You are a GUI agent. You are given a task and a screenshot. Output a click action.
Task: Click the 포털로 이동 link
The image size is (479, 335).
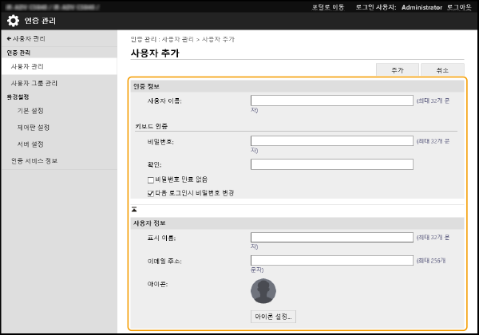coord(330,6)
